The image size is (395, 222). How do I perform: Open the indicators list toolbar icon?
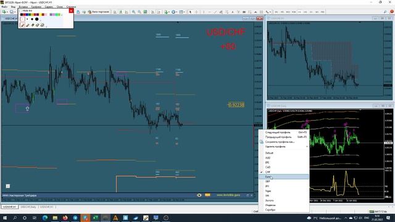coord(166,12)
